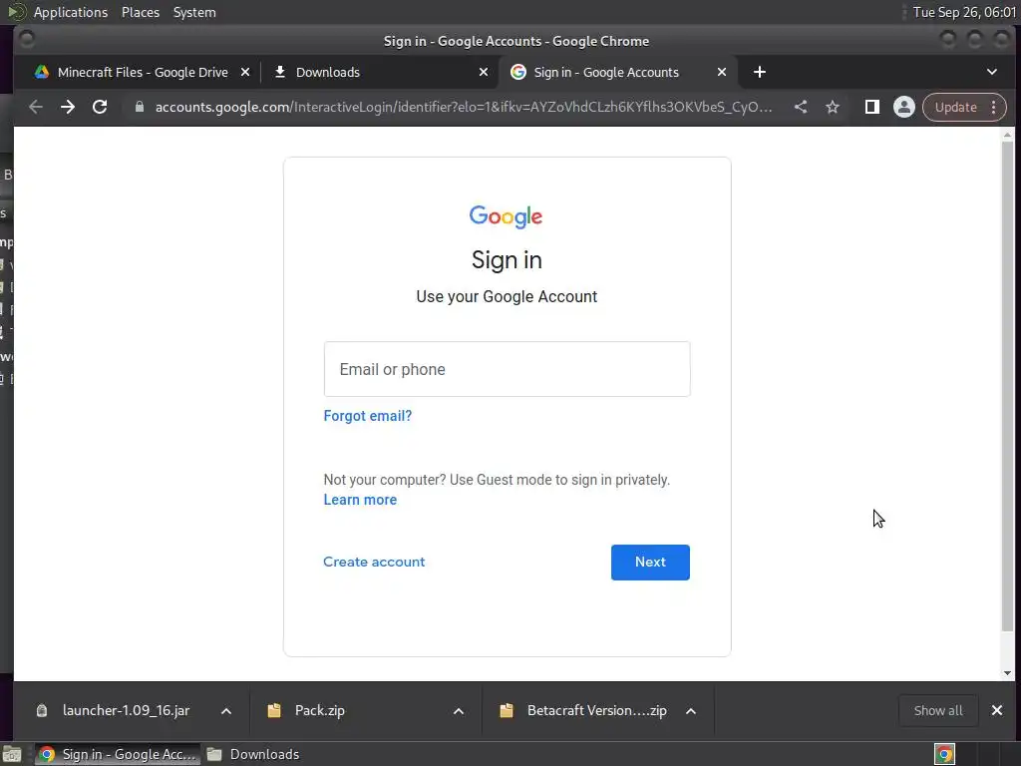Switch to Downloads window in taskbar

pos(254,754)
